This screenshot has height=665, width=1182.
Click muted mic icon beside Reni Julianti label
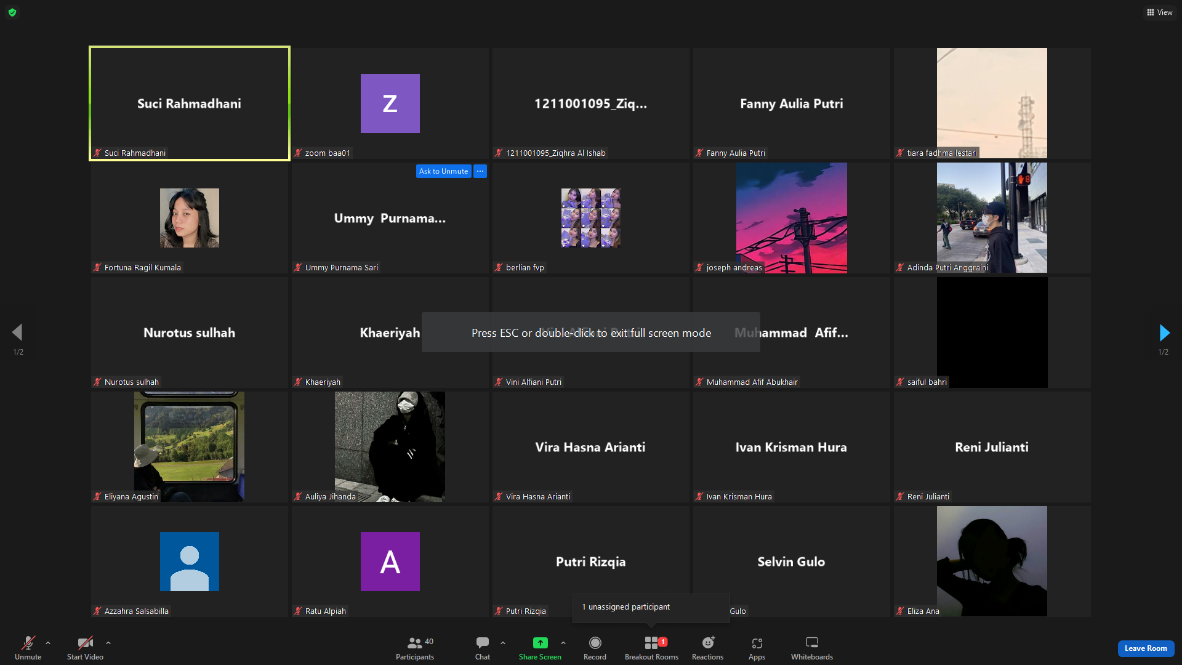click(x=900, y=496)
